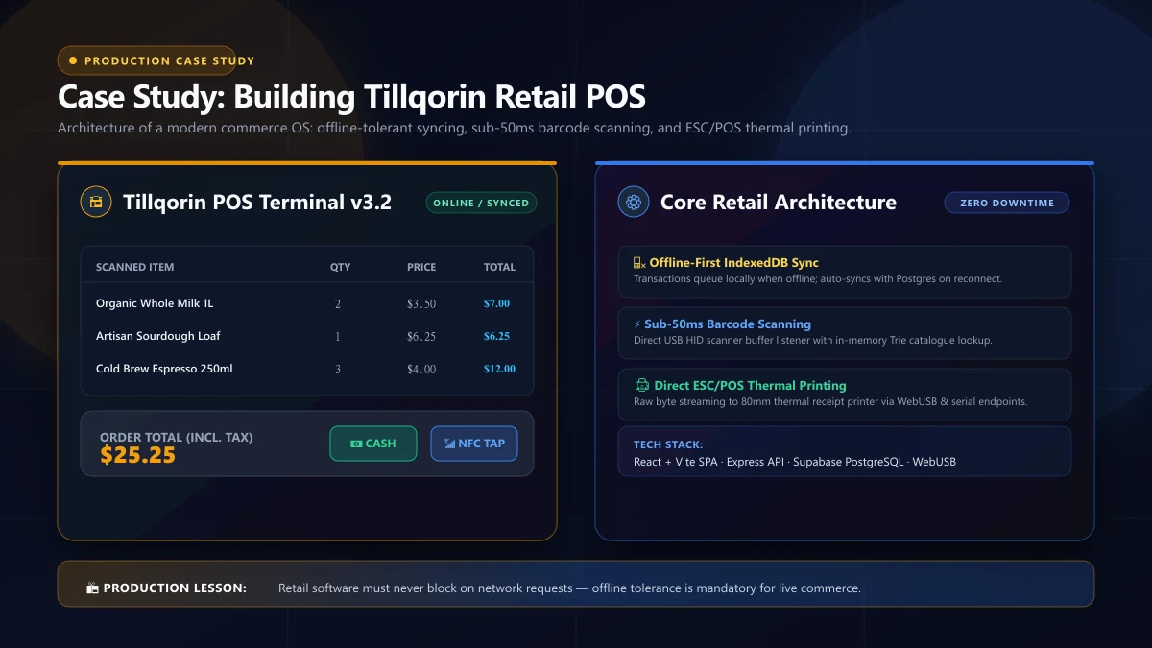Image resolution: width=1152 pixels, height=648 pixels.
Task: Click the architecture subtitle under the title
Action: point(454,128)
